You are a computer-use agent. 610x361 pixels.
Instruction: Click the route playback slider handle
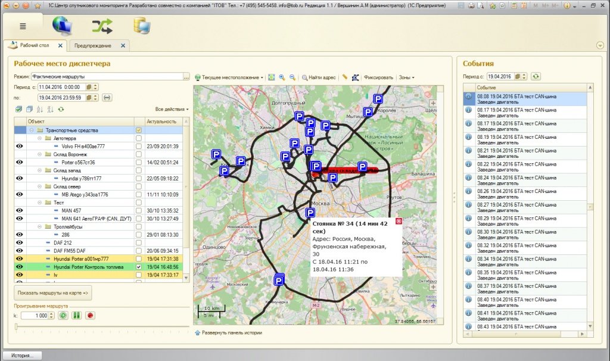[16, 327]
